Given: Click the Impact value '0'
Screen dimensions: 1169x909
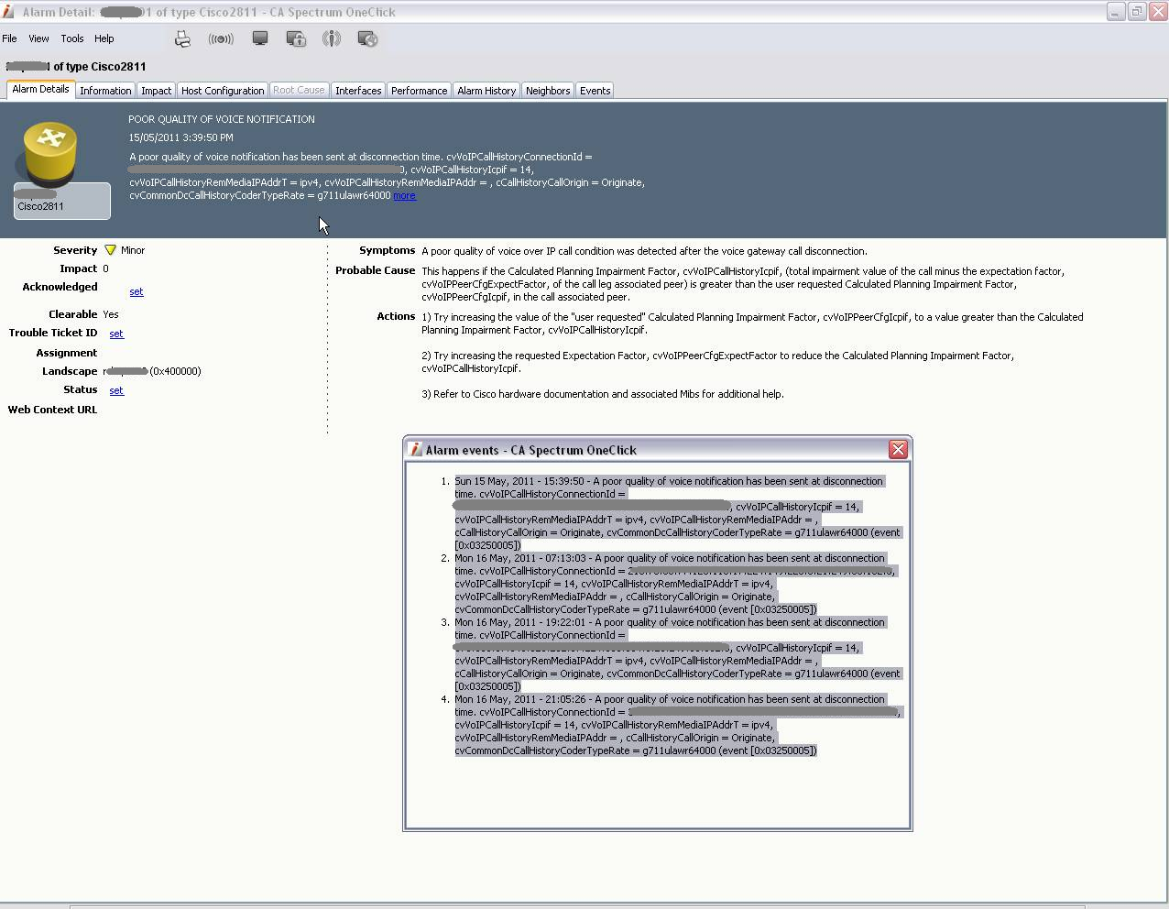Looking at the screenshot, I should 106,268.
